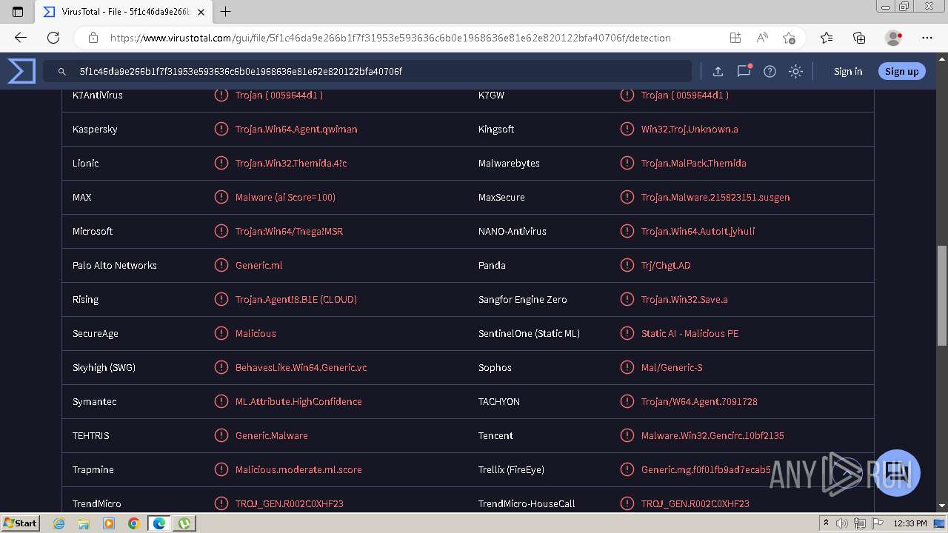
Task: Select the Trojan.MalPack.Themida detection text
Action: (x=693, y=163)
